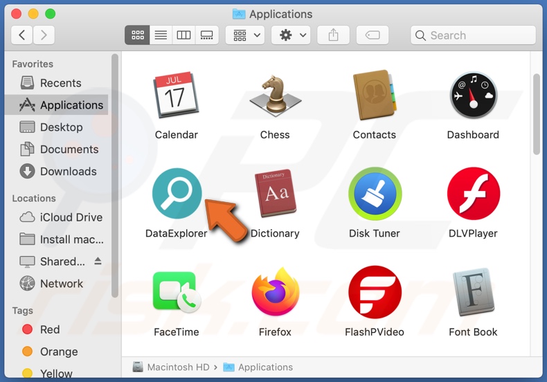Switch to column view mode

point(183,35)
